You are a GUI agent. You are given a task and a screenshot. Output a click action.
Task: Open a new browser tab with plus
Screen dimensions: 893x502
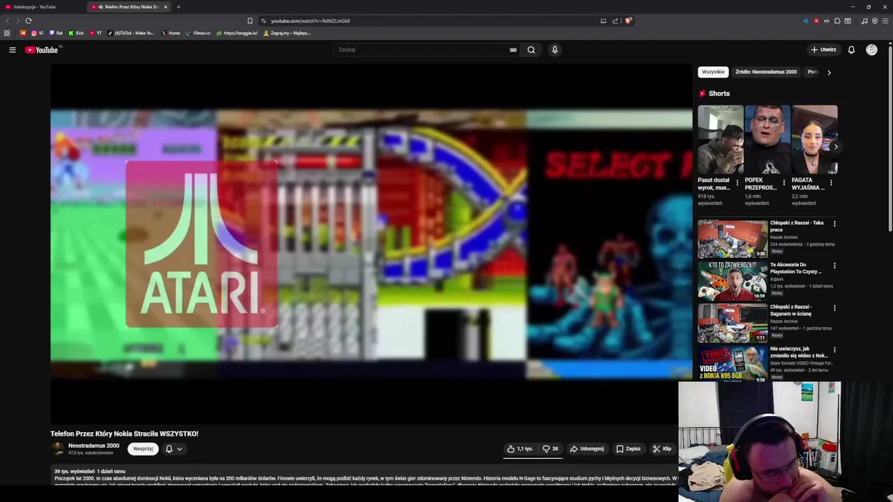[x=178, y=7]
